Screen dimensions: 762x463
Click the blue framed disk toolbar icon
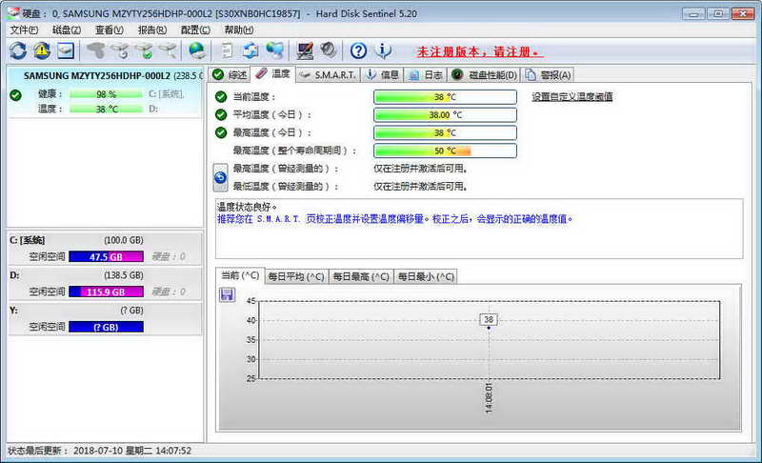[x=66, y=50]
